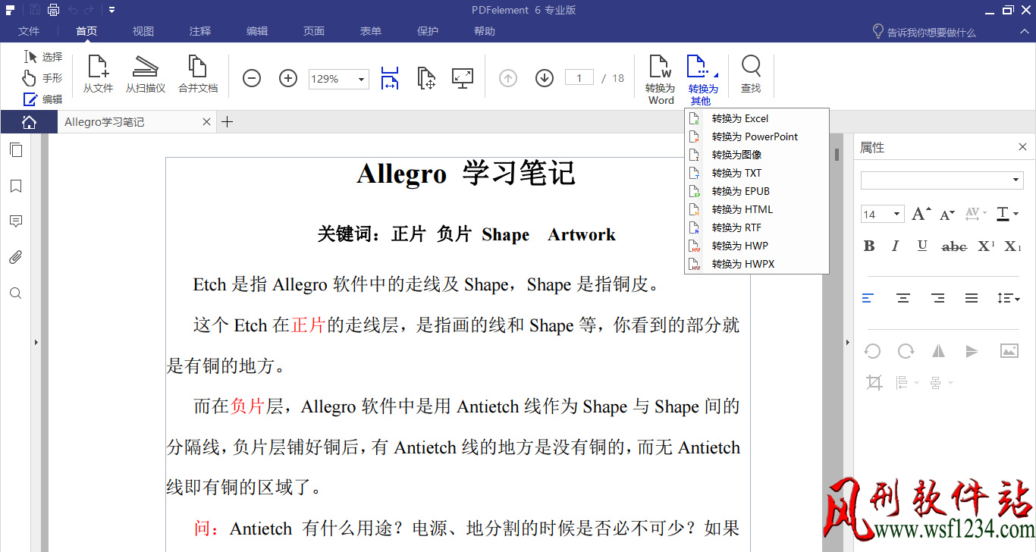Decrease font size in 属性 panel
Viewport: 1036px width, 552px height.
[x=947, y=215]
